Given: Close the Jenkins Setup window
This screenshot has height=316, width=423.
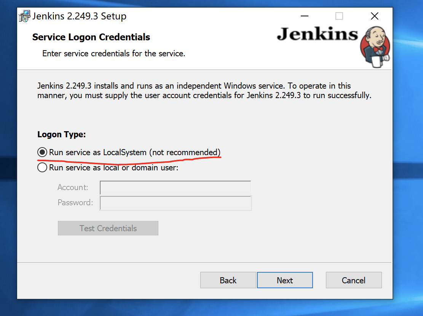Looking at the screenshot, I should pos(374,16).
